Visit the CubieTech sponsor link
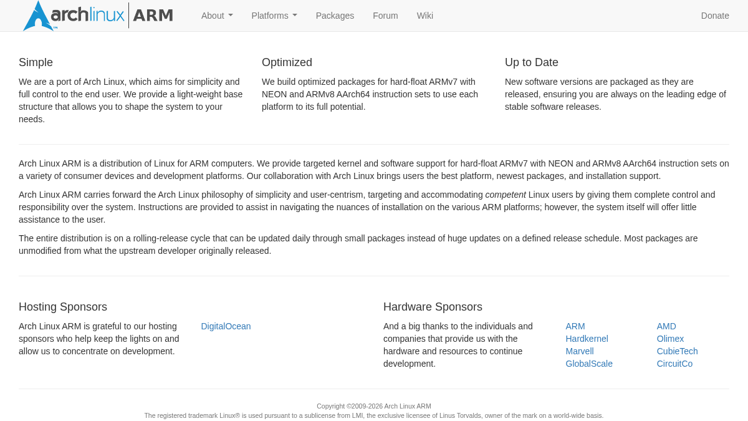Screen dimensions: 748x421 [x=677, y=351]
